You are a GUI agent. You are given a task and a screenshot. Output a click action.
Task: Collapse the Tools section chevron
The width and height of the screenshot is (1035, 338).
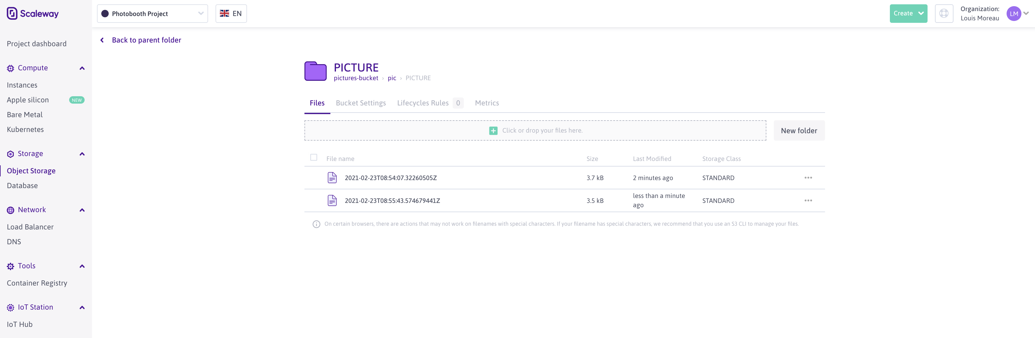[82, 266]
